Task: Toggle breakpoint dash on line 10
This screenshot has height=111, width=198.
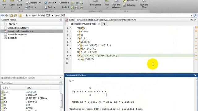Action: tap(71, 59)
